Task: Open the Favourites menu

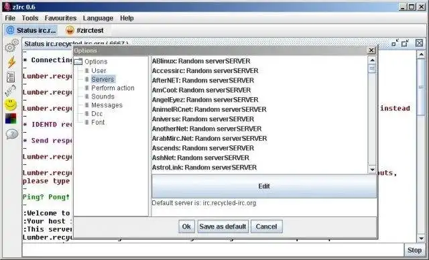Action: tap(60, 18)
